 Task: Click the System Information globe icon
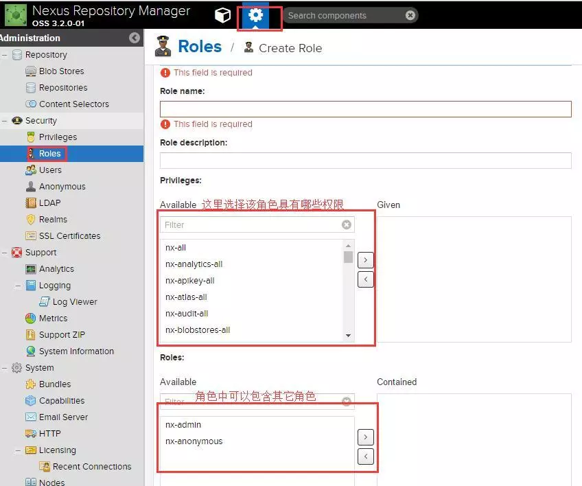tap(31, 351)
